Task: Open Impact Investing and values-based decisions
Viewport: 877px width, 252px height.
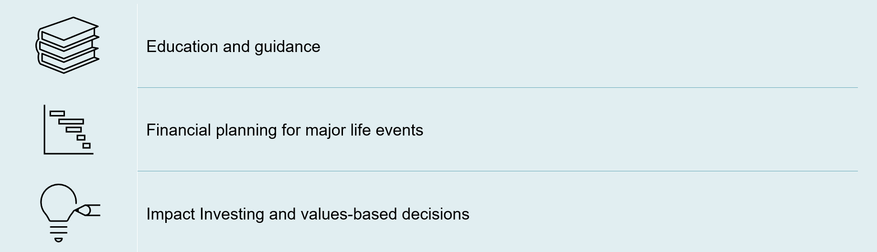Action: click(x=307, y=214)
